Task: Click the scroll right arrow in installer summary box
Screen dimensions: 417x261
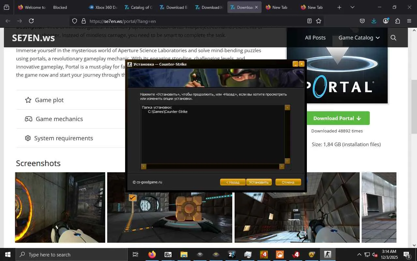Action: pos(282,166)
